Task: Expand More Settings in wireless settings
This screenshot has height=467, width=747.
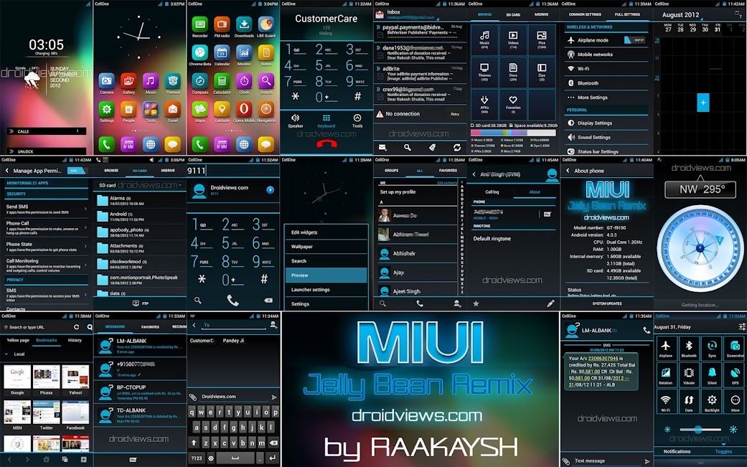Action: pyautogui.click(x=606, y=98)
